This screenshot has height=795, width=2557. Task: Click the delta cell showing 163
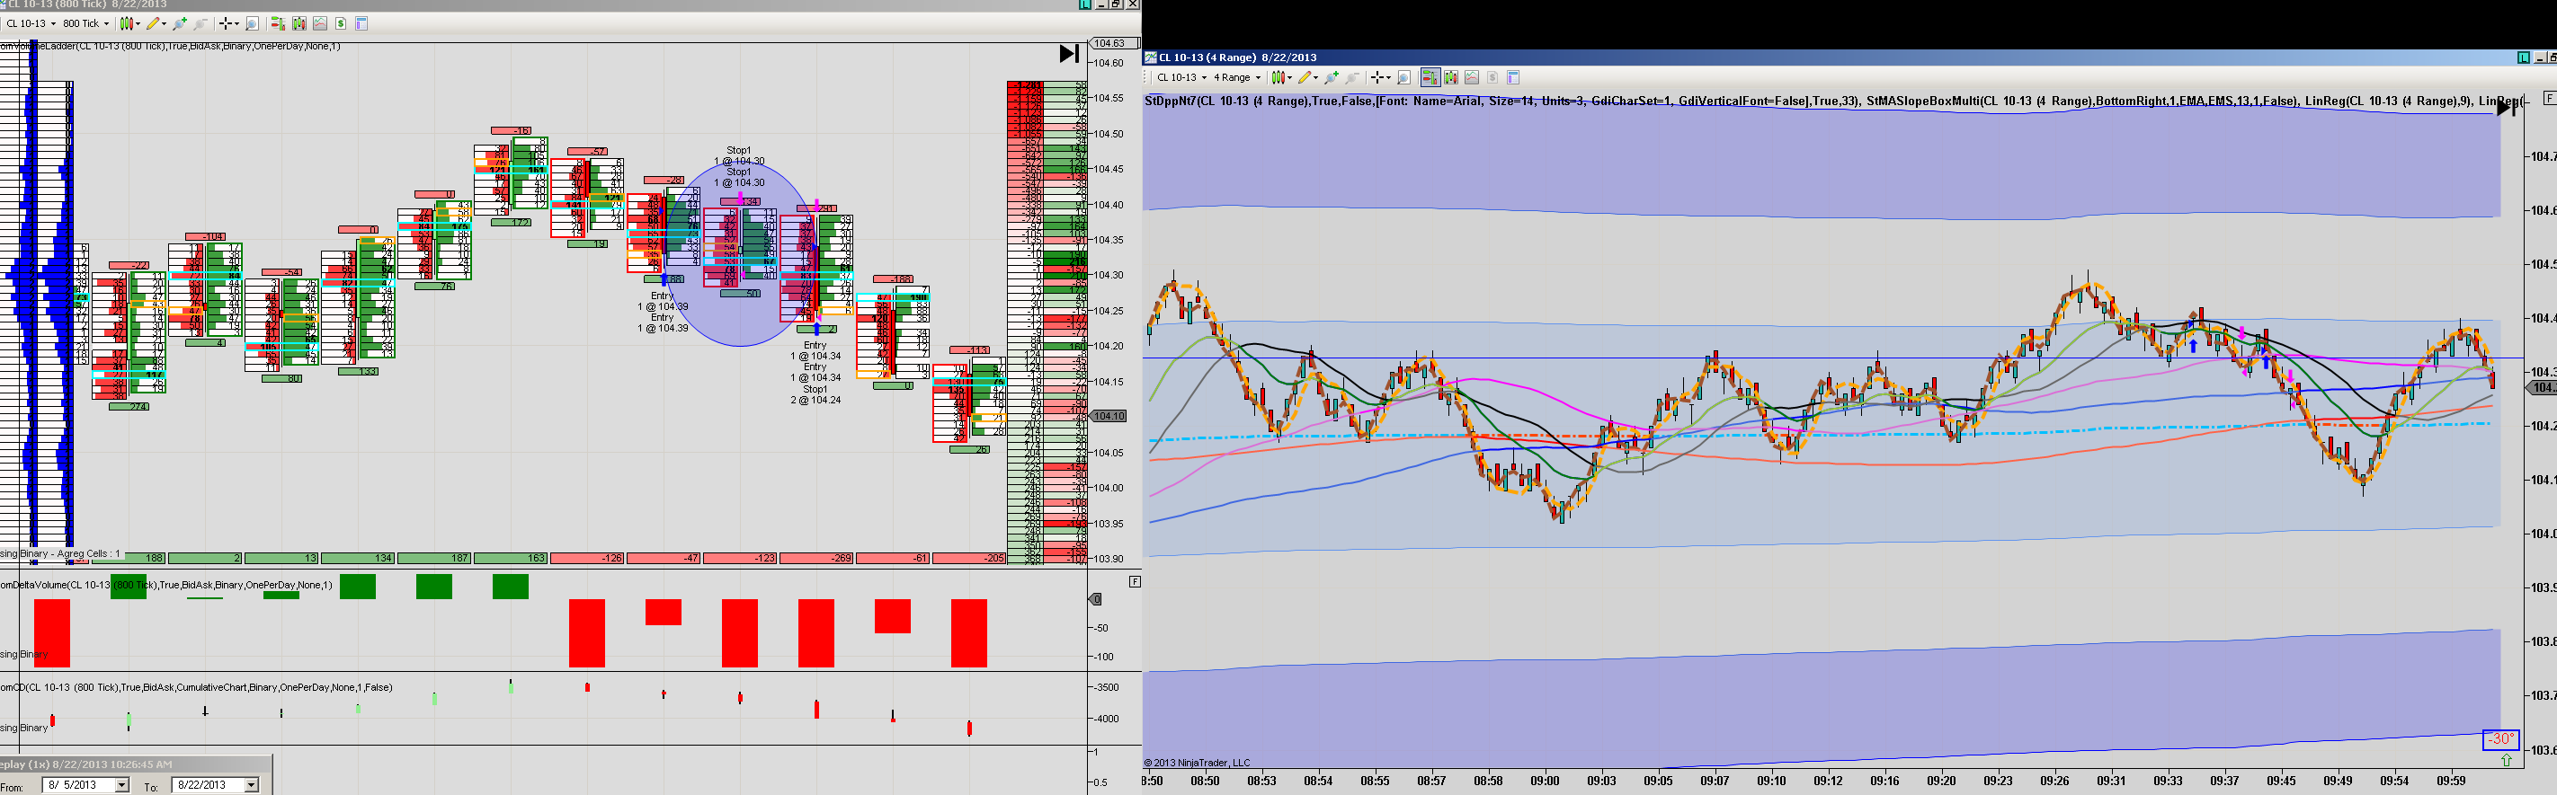click(x=512, y=558)
